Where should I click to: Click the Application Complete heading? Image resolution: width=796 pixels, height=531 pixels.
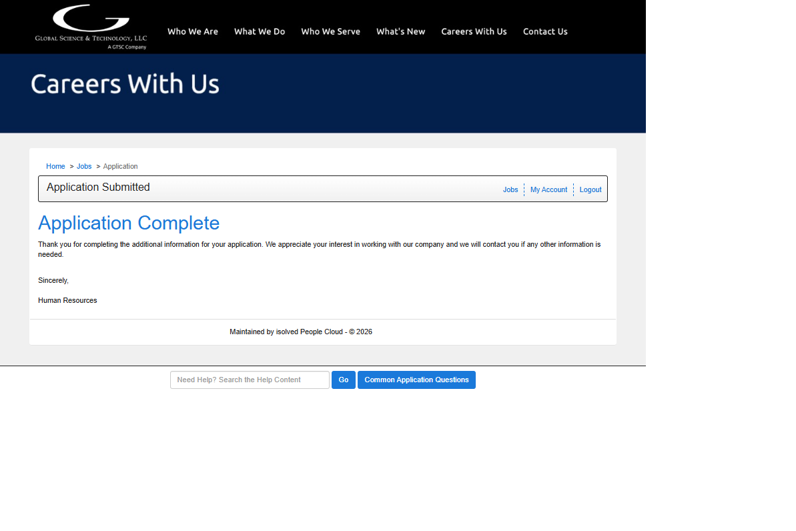coord(129,223)
